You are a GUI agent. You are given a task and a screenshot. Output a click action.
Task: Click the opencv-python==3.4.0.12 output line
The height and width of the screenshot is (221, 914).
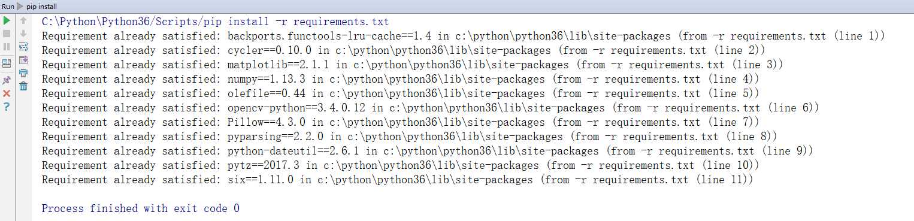[430, 108]
